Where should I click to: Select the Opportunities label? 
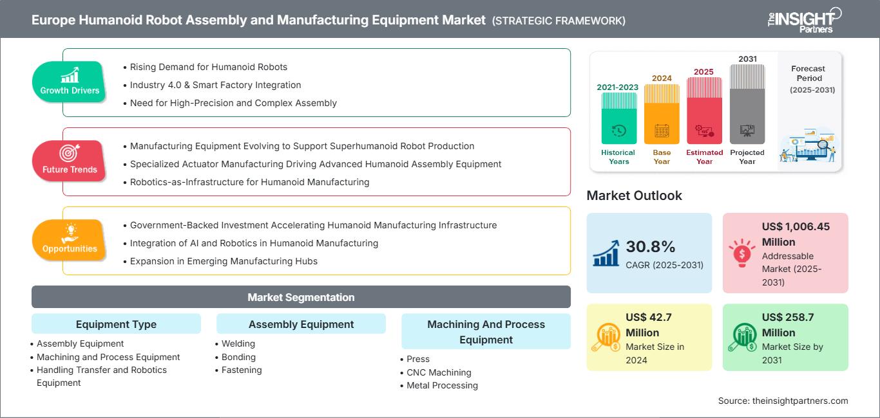point(70,249)
